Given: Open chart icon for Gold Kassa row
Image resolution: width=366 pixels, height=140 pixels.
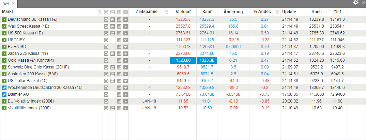Looking at the screenshot, I should pos(119,60).
